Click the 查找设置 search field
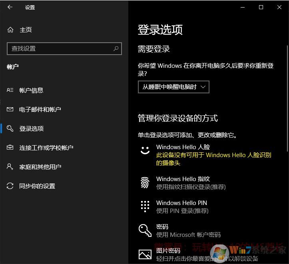289x264 pixels. tap(64, 49)
